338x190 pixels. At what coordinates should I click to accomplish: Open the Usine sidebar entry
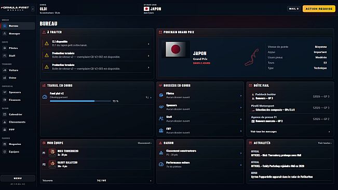18,78
